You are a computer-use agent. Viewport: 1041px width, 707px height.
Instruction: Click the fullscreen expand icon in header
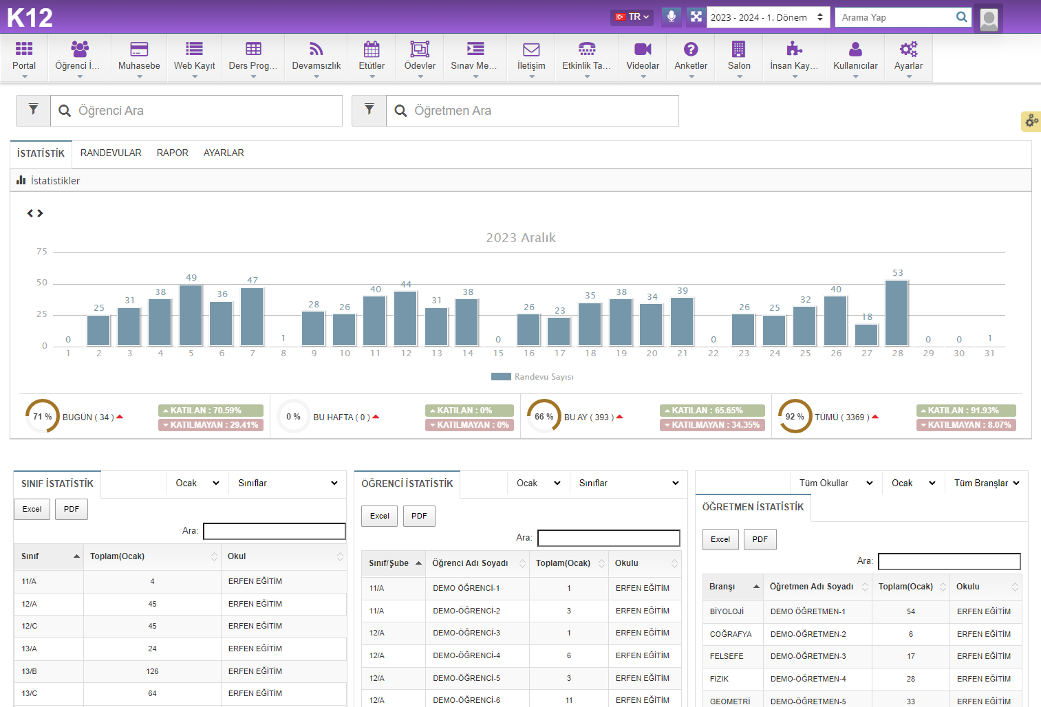(x=696, y=17)
